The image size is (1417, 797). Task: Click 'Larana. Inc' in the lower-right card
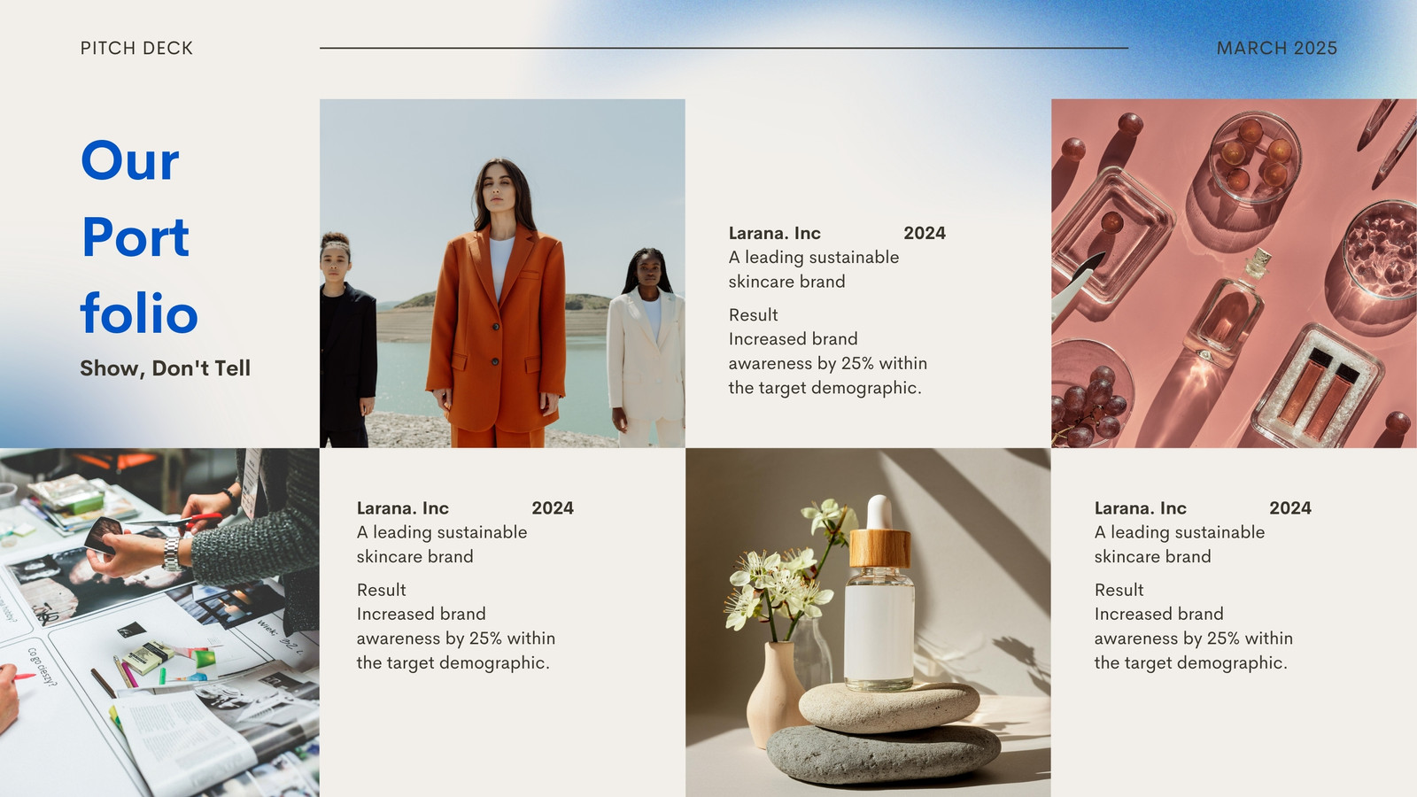pos(1141,508)
